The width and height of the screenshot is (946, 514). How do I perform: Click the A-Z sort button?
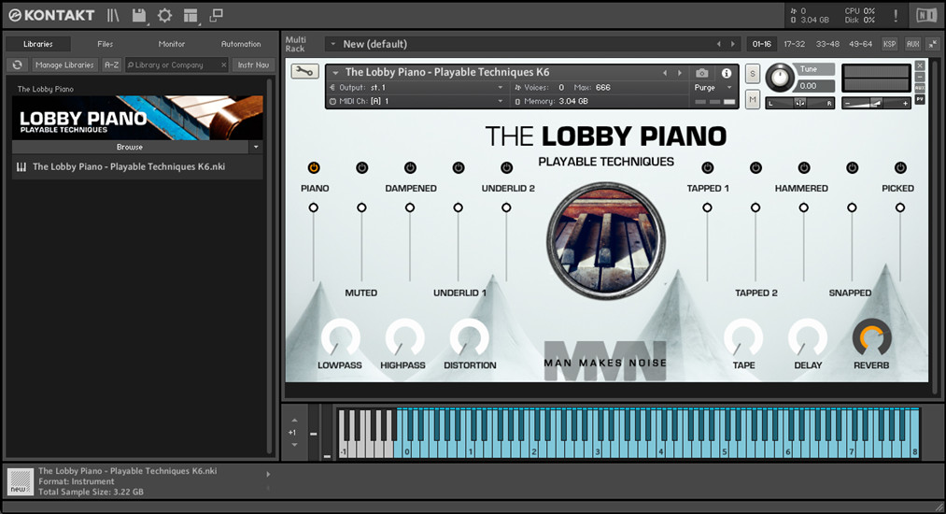click(112, 64)
